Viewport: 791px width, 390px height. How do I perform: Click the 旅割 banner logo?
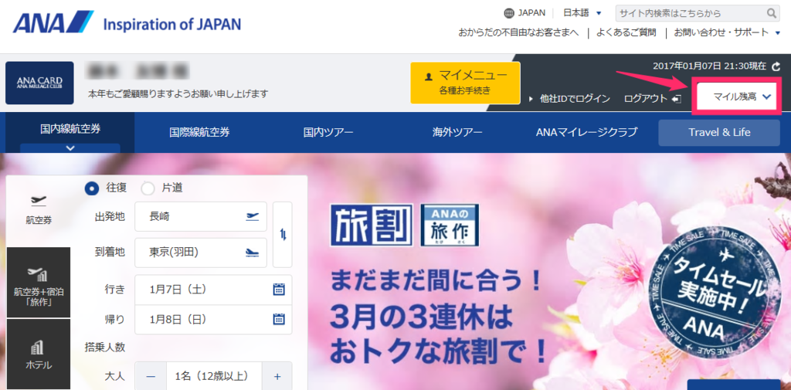tap(372, 225)
